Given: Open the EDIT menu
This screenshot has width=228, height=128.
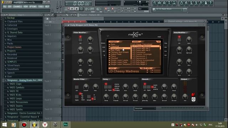Looking at the screenshot, I should [x=10, y=6].
